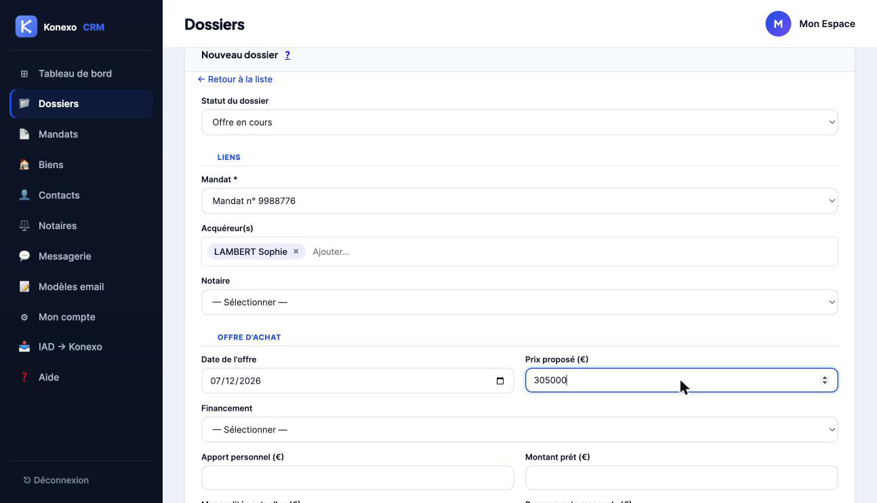Click the Konexo CRM brand name
Screen dimensions: 877x503
pos(74,27)
